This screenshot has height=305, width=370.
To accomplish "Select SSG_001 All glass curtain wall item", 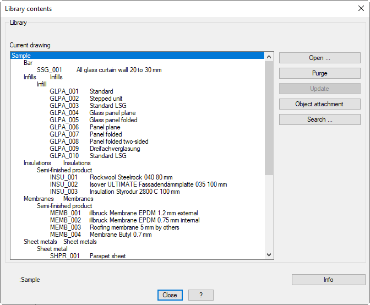I will pyautogui.click(x=99, y=70).
